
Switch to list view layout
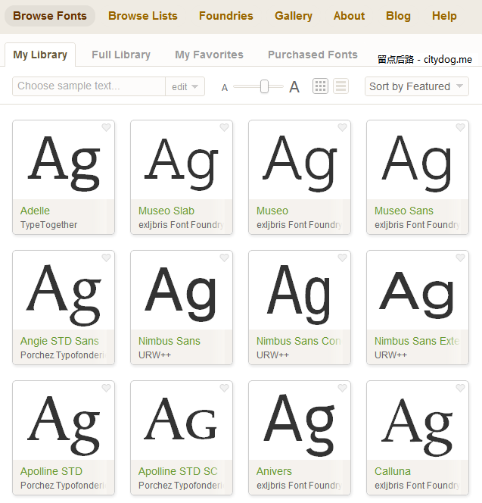(x=341, y=86)
